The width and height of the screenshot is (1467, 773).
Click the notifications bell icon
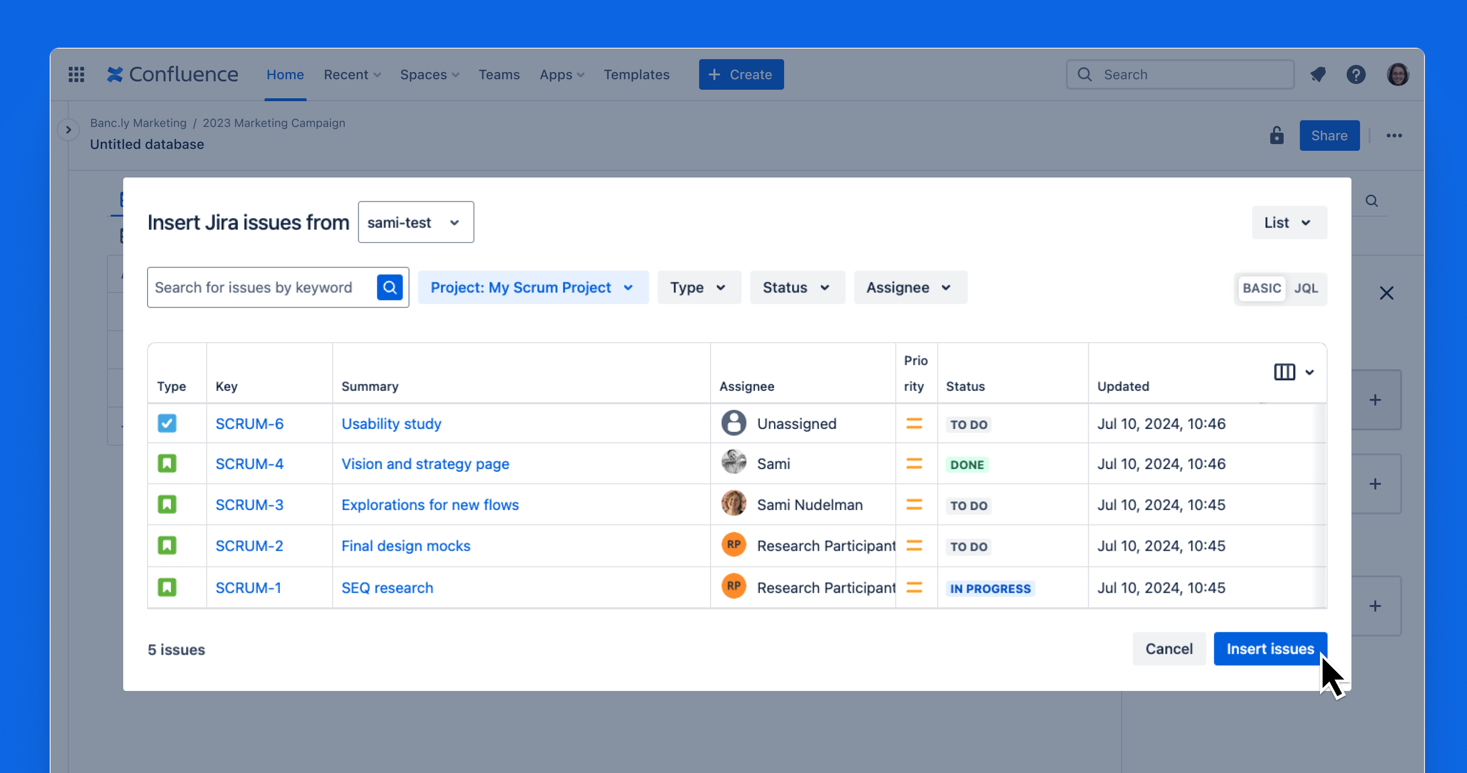1318,74
